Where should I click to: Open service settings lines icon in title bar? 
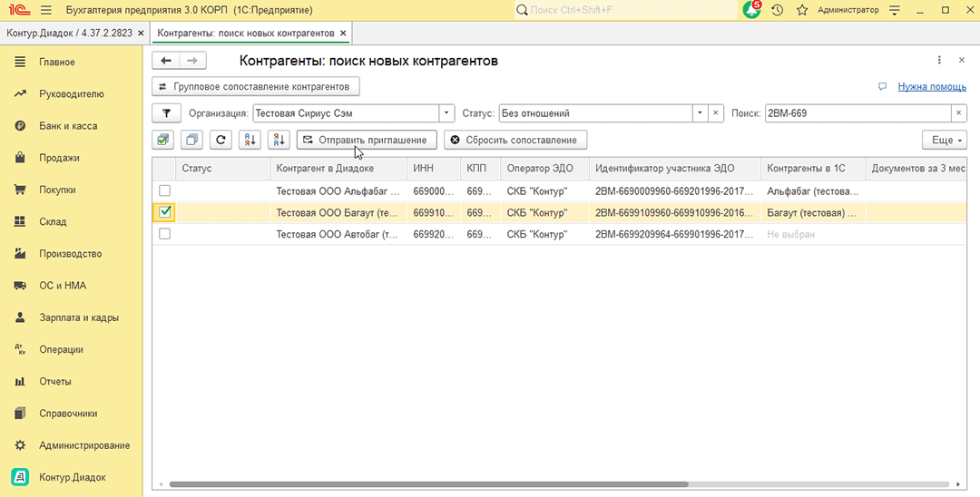coord(895,11)
